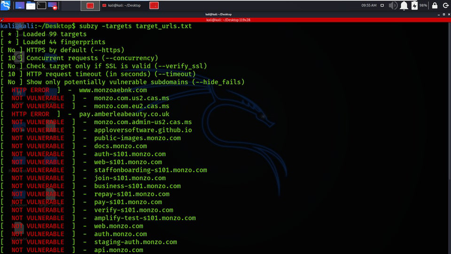Click amplify-test-s101.monzo.com entry
This screenshot has height=254, width=451.
[x=145, y=218]
